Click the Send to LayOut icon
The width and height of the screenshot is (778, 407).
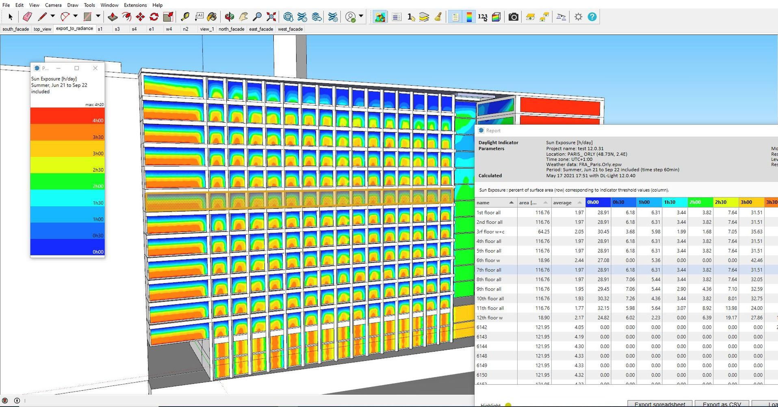[317, 17]
